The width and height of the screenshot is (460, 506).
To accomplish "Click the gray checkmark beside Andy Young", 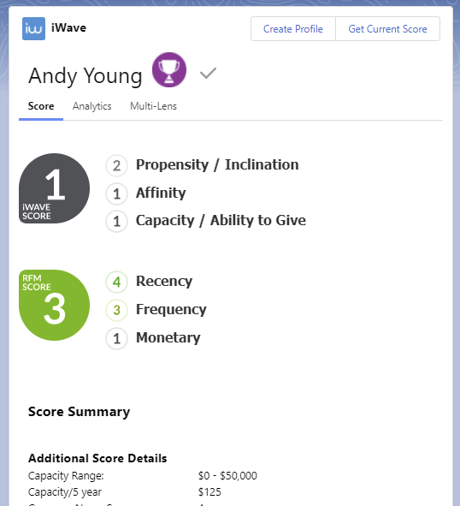I will click(209, 74).
